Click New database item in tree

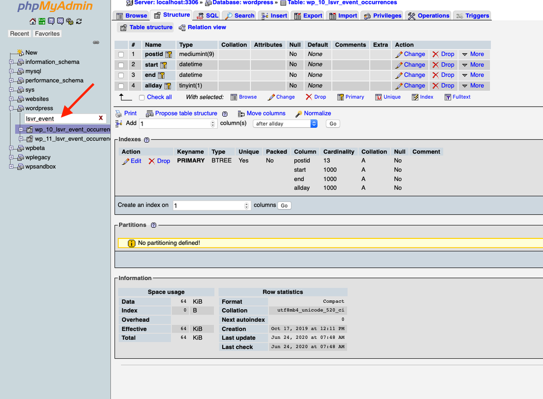(31, 53)
